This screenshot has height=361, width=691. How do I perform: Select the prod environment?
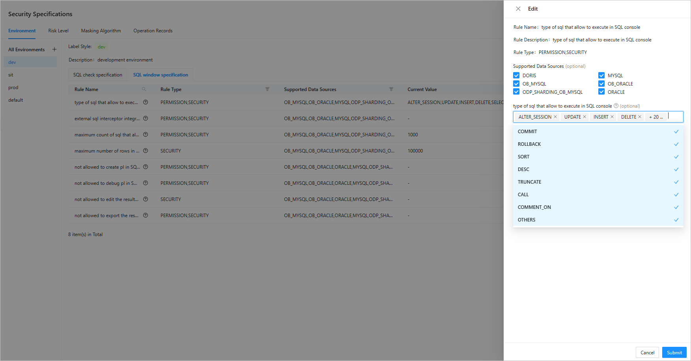pos(13,87)
